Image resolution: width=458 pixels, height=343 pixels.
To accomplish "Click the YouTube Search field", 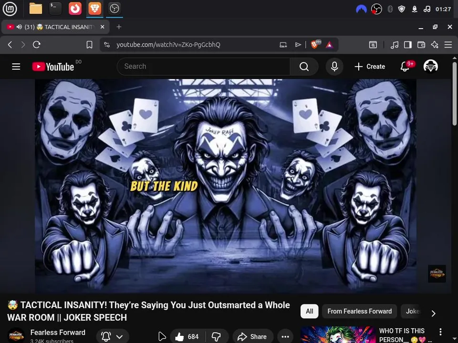I will [204, 67].
